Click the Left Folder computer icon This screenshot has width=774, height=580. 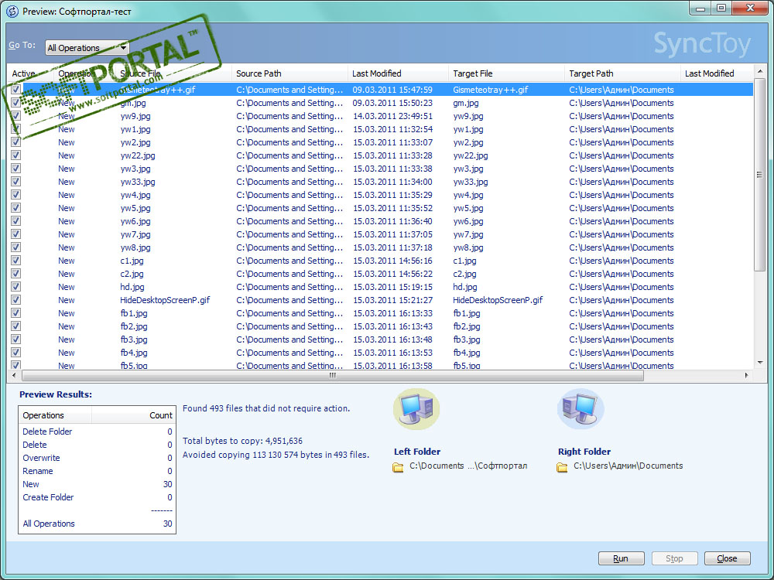click(416, 409)
